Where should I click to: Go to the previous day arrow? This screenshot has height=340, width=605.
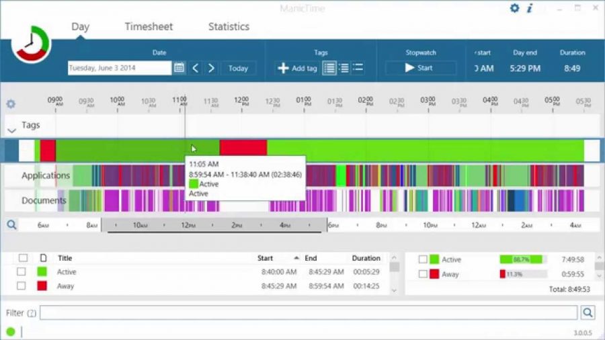195,69
